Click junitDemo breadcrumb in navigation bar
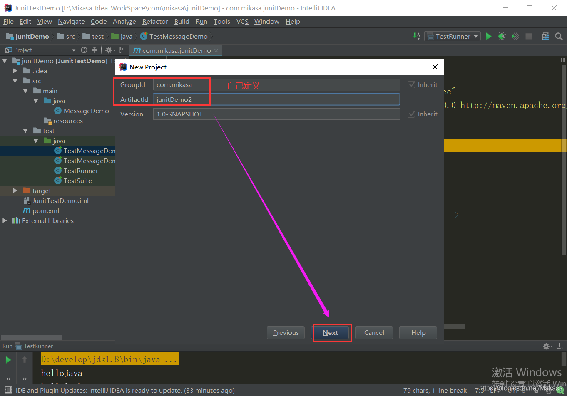567x396 pixels. pos(27,37)
